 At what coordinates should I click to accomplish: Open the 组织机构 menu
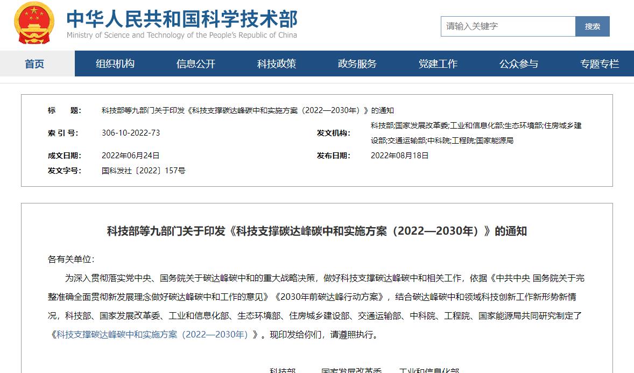click(x=115, y=64)
